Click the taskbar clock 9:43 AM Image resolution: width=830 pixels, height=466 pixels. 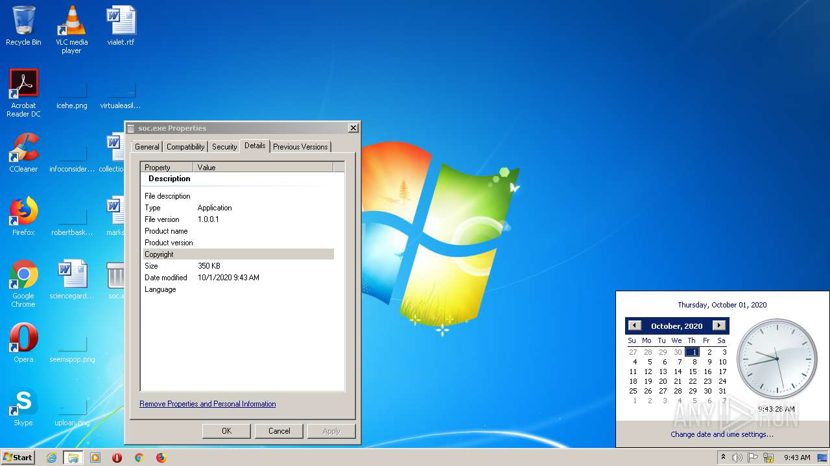point(797,458)
